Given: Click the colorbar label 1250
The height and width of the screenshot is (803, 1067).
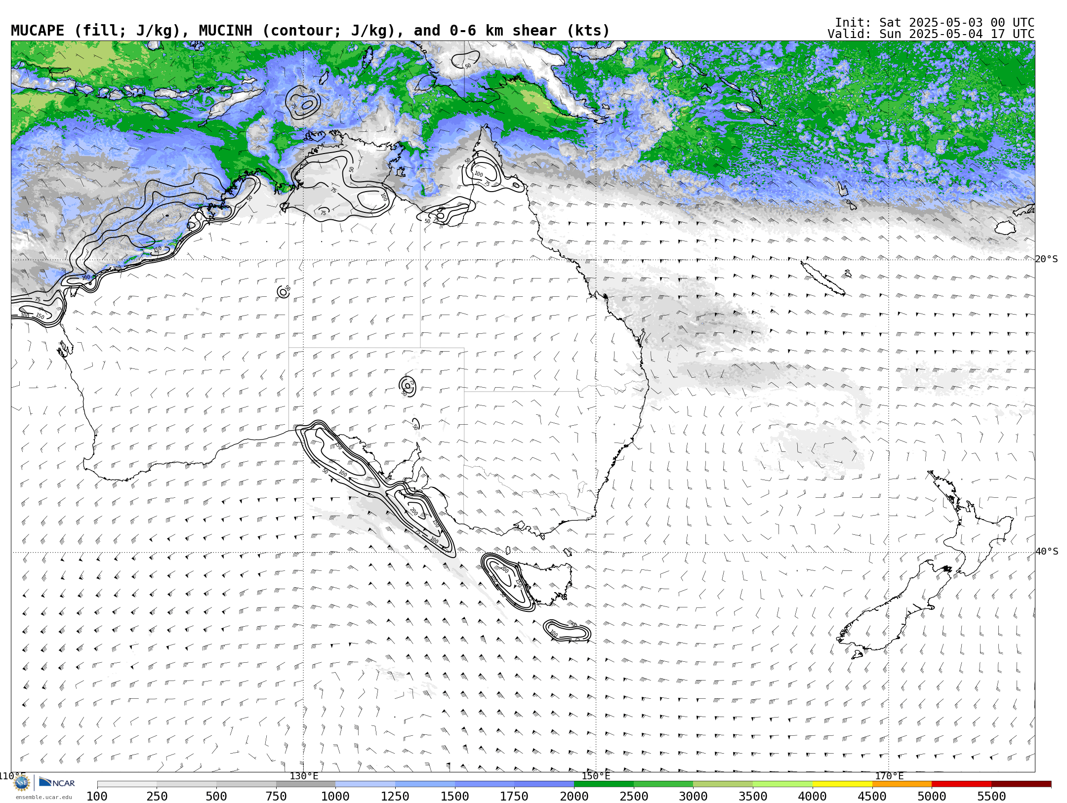Looking at the screenshot, I should [395, 797].
